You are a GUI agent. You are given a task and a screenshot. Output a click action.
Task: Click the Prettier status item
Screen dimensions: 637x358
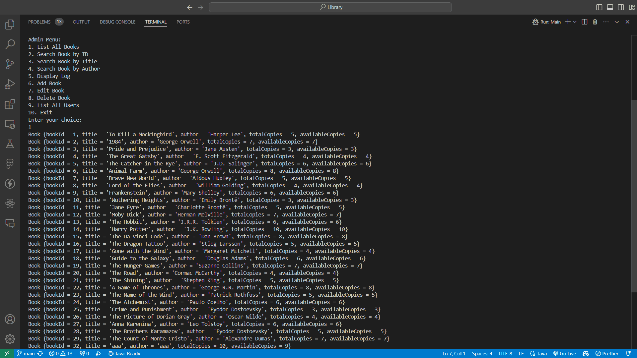coord(607,354)
